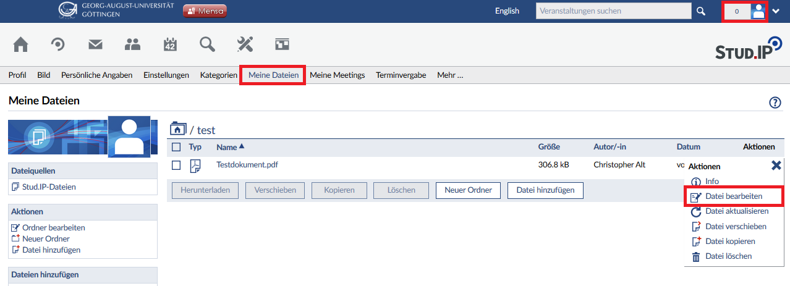
Task: Click the home folder breadcrumb icon
Action: [178, 129]
